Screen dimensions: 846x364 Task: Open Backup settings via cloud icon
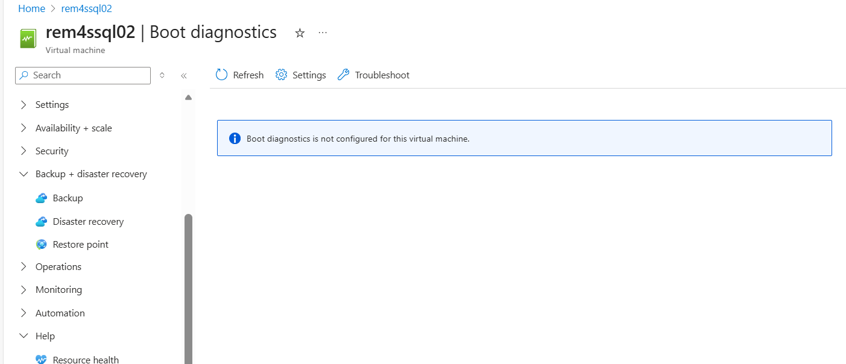tap(42, 198)
